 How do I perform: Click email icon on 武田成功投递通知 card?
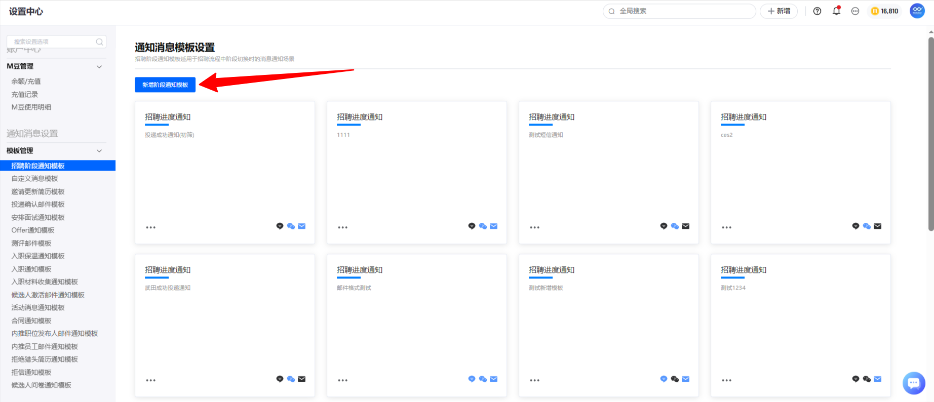[302, 379]
